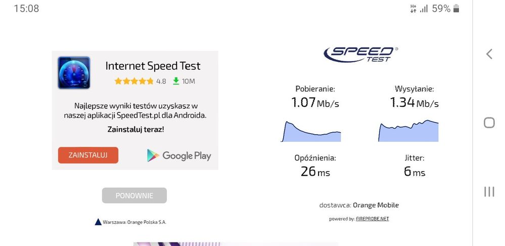Open the FIREPROBE.NET link

372,219
